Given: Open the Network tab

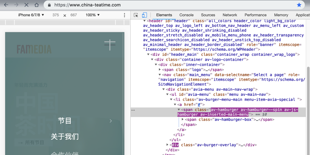Looking at the screenshot, I should [x=230, y=15].
